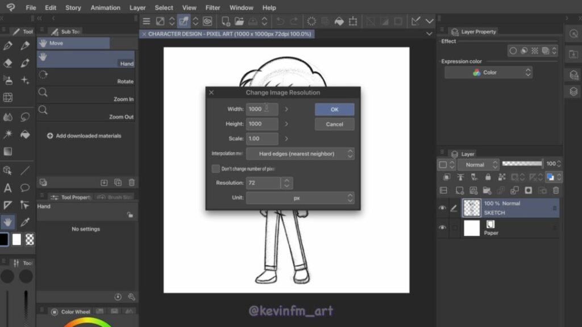Click the Width input field
Viewport: 582px width, 327px height.
(261, 109)
